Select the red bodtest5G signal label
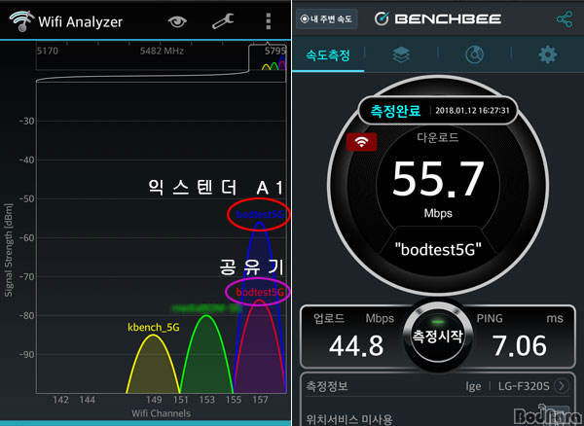 [x=260, y=293]
